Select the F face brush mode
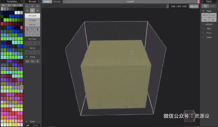The height and width of the screenshot is (127, 218). click(32, 11)
